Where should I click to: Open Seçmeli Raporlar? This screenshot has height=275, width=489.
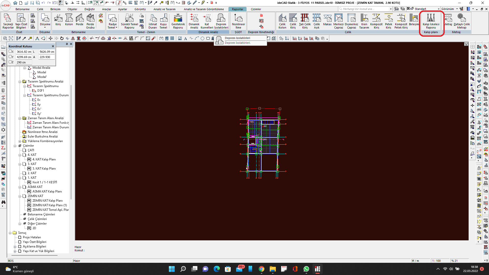[x=8, y=21]
